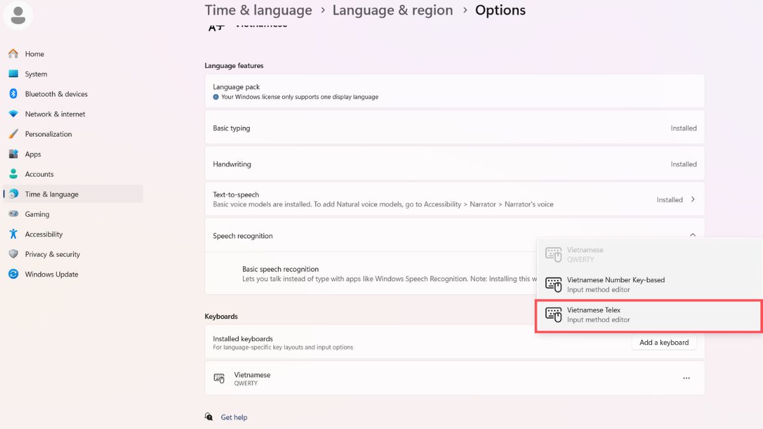
Task: Open the Get help link
Action: pos(234,418)
